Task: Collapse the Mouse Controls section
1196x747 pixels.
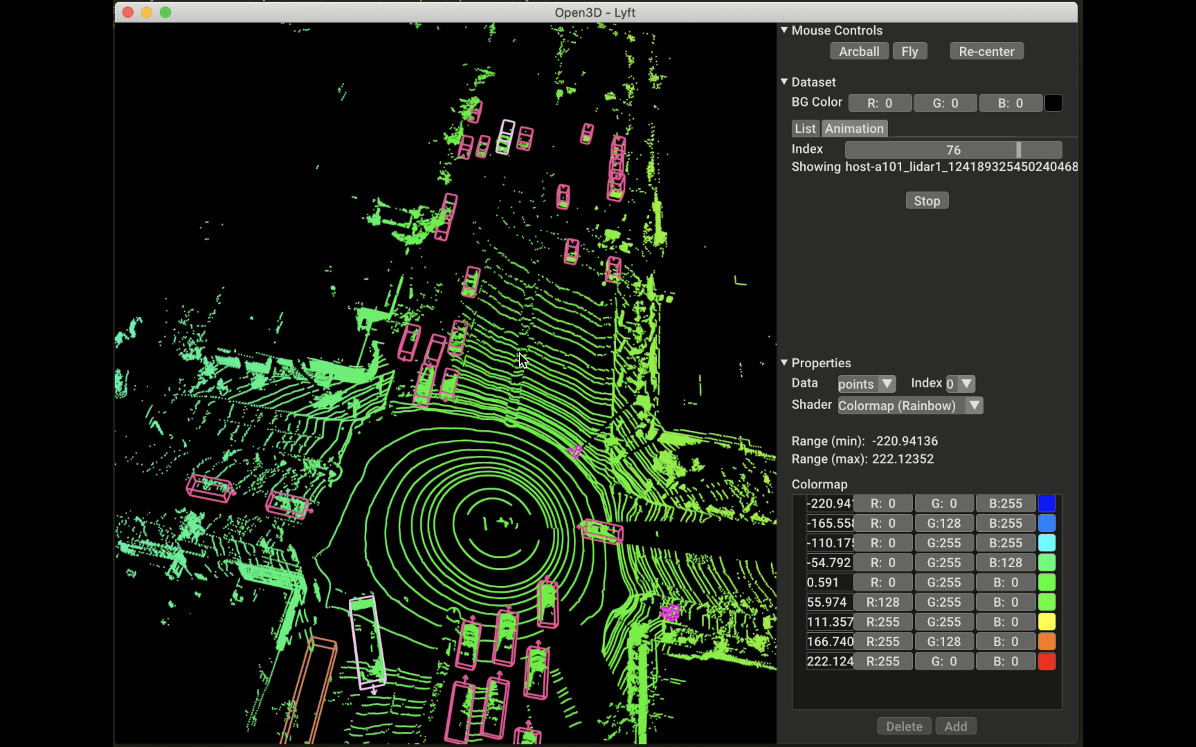Action: click(784, 30)
